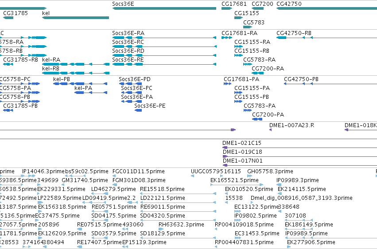Click the CG15155-PB protein label
377x249 pixels.
tap(252, 97)
